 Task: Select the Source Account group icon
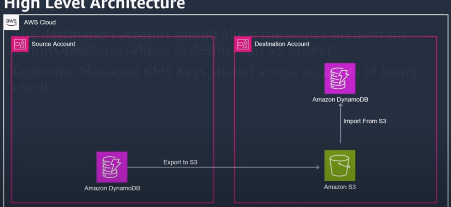20,44
